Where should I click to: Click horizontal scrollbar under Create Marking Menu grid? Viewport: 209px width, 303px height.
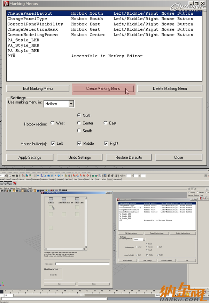point(64,249)
